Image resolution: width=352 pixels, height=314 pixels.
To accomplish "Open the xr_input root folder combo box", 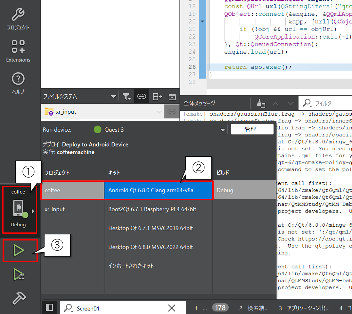I will (x=102, y=112).
